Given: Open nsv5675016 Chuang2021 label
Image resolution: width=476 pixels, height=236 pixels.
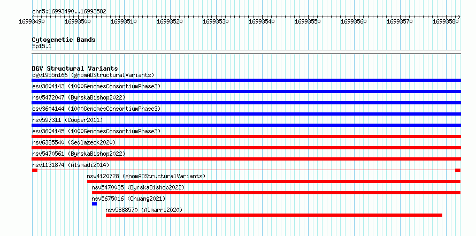Looking at the screenshot, I should (128, 199).
